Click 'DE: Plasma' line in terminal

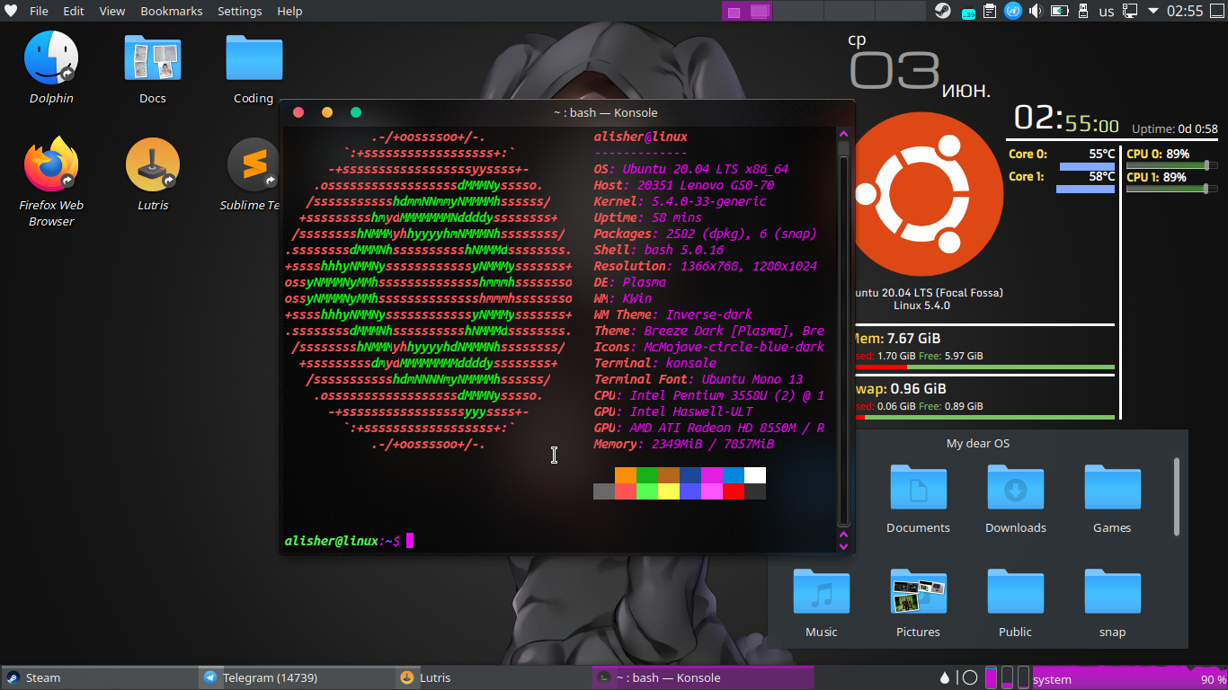click(630, 282)
